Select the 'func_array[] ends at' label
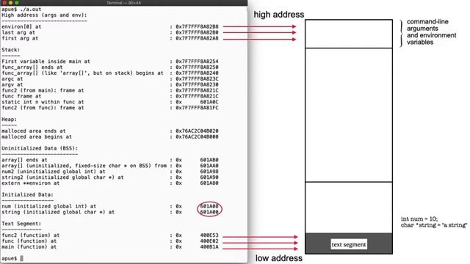This screenshot has width=470, height=264. pyautogui.click(x=32, y=67)
